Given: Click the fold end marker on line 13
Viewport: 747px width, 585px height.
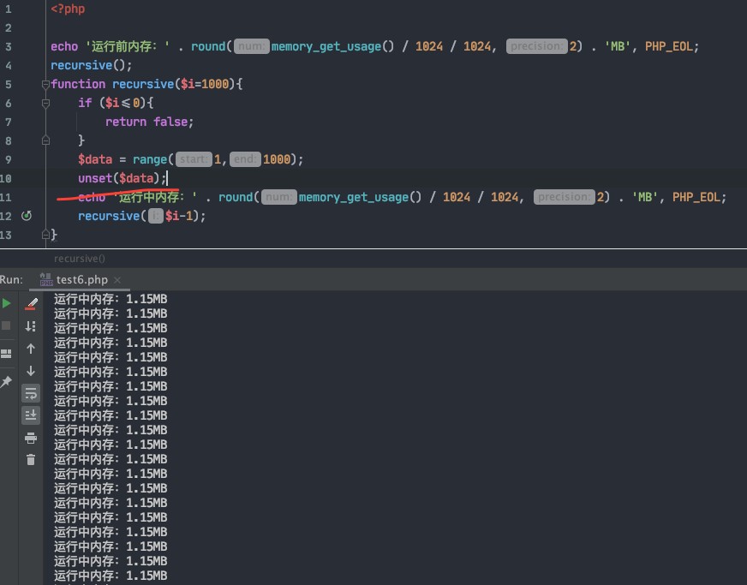Looking at the screenshot, I should 45,235.
